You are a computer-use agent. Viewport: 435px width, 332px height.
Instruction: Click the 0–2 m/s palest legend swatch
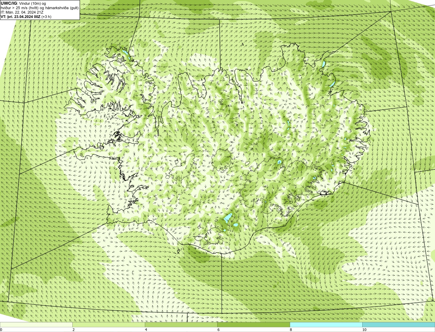pos(36,325)
